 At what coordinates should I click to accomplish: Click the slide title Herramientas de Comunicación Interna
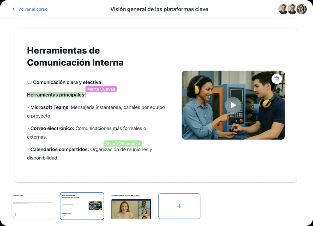coord(75,56)
